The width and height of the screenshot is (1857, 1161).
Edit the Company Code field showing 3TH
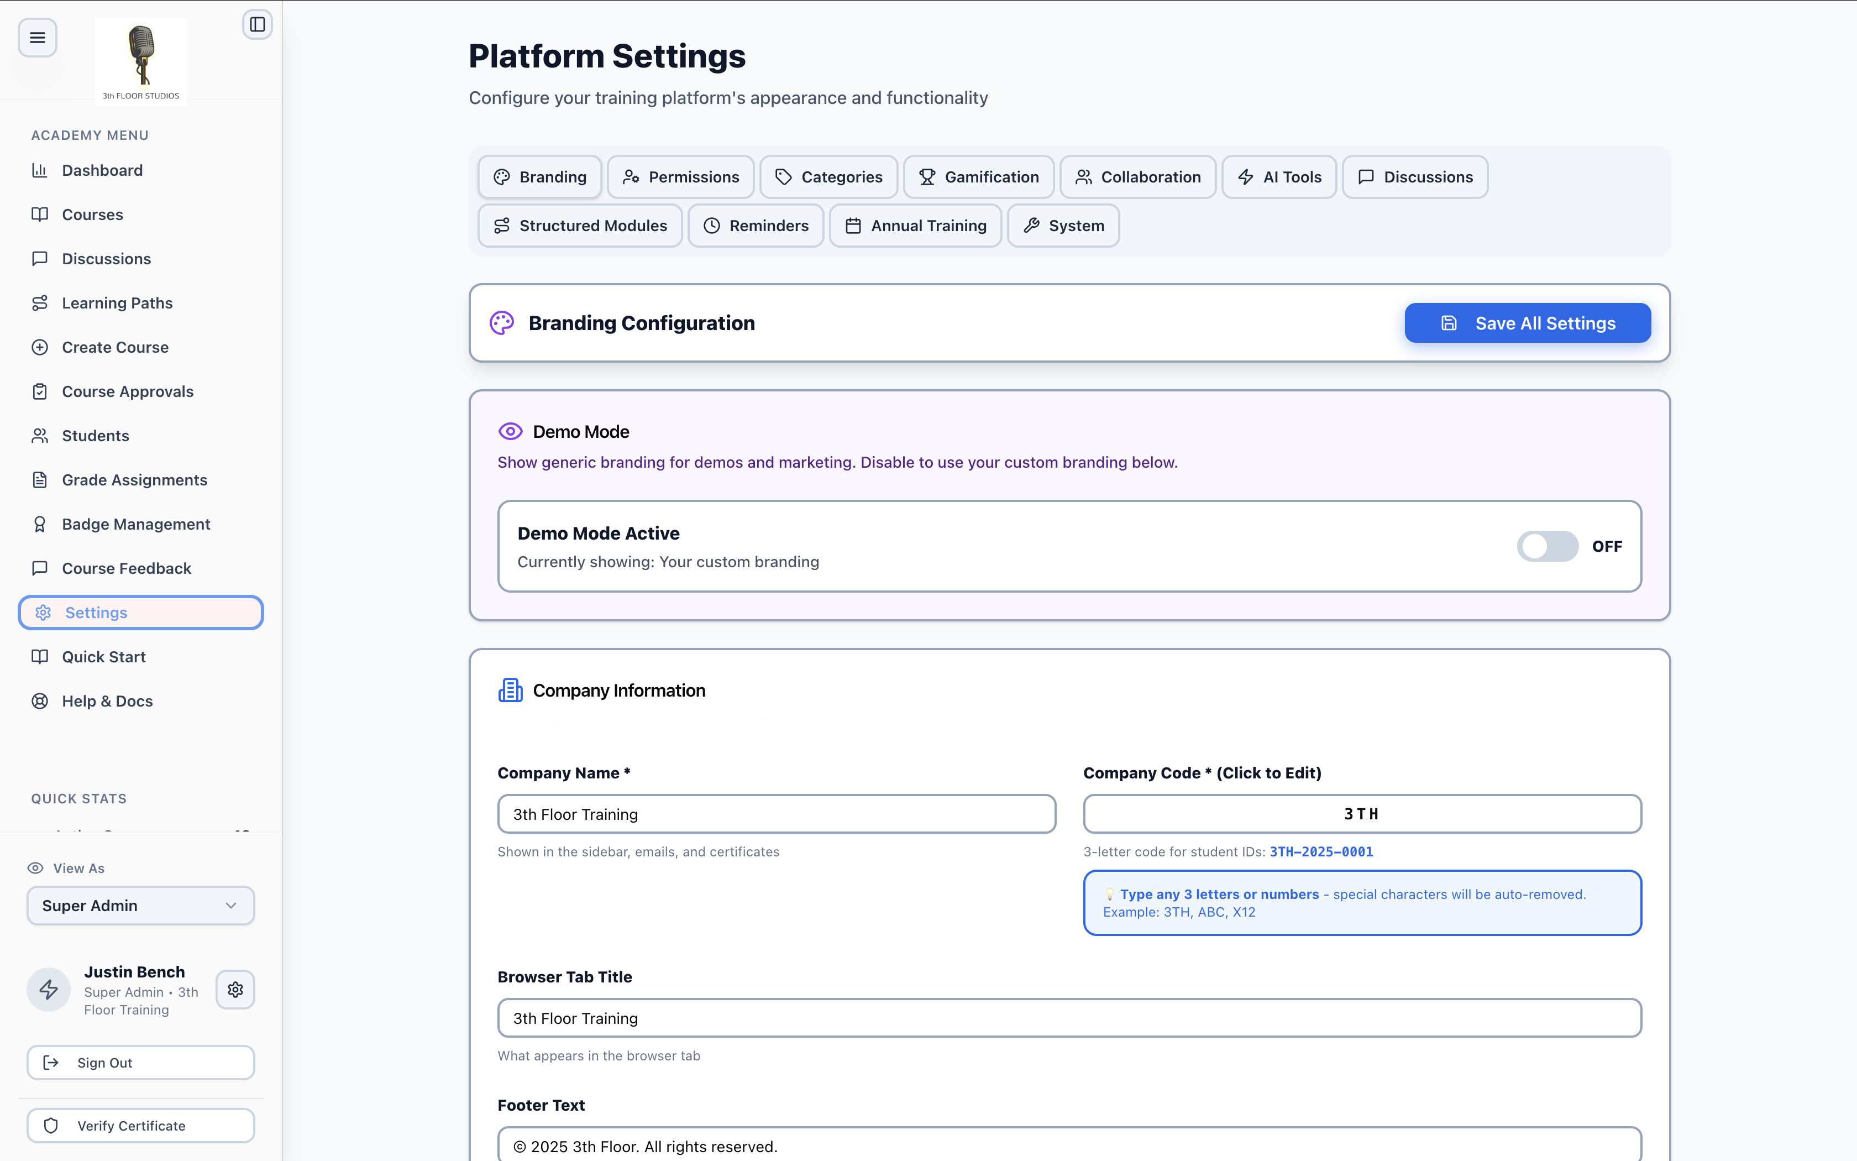pos(1362,814)
